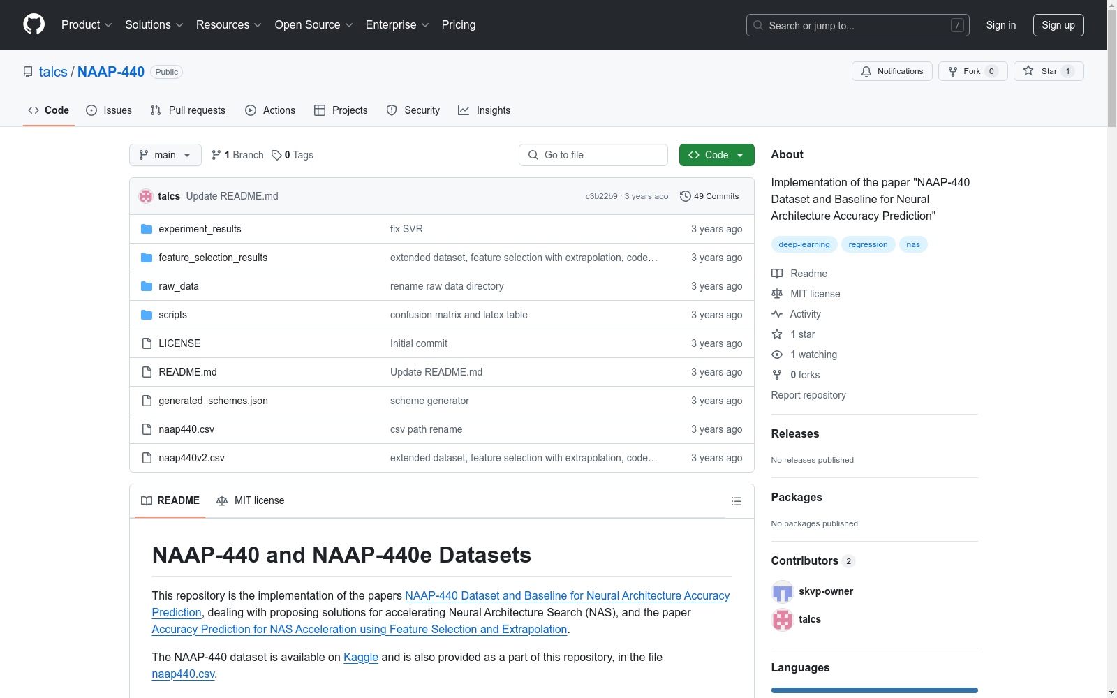Switch to the Insights tab

tap(484, 110)
